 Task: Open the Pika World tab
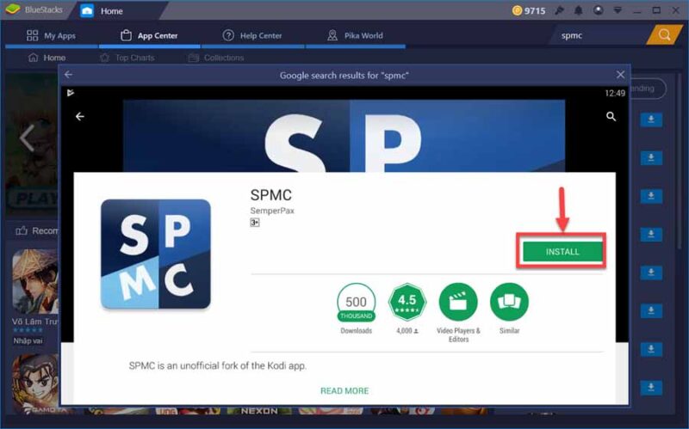coord(355,35)
